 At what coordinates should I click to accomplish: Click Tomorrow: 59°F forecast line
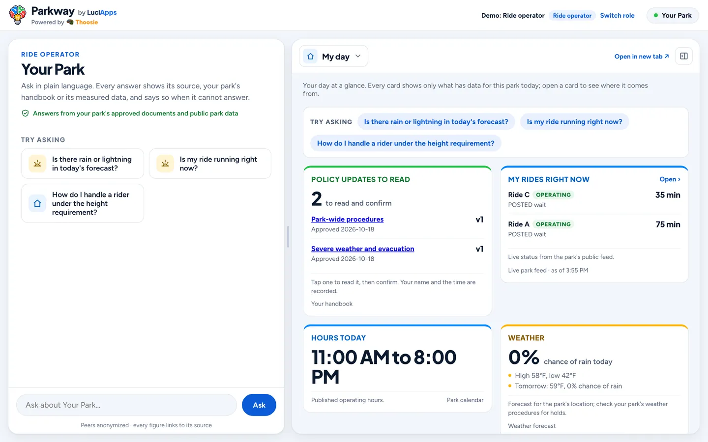568,386
